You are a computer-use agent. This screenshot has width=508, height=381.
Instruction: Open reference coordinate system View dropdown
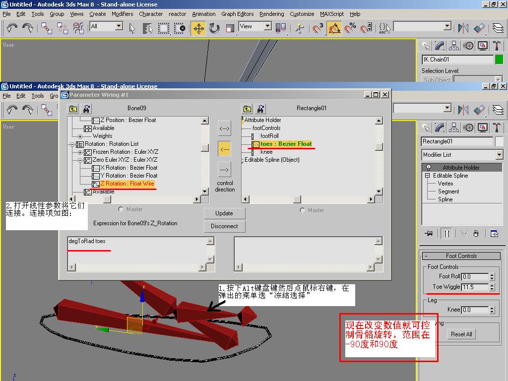267,26
